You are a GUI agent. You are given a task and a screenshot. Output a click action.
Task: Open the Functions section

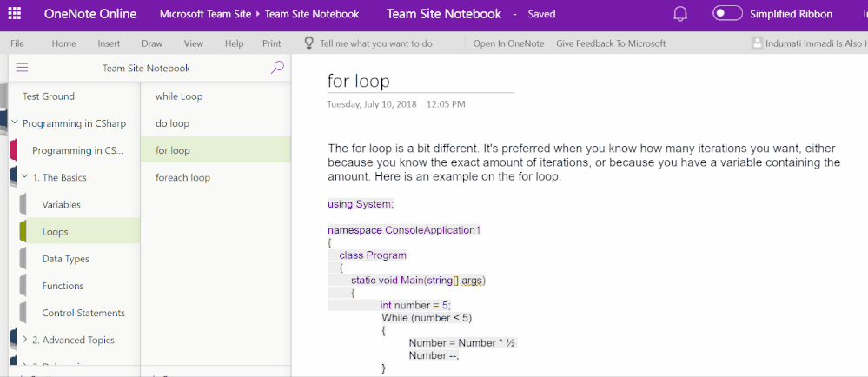tap(63, 286)
